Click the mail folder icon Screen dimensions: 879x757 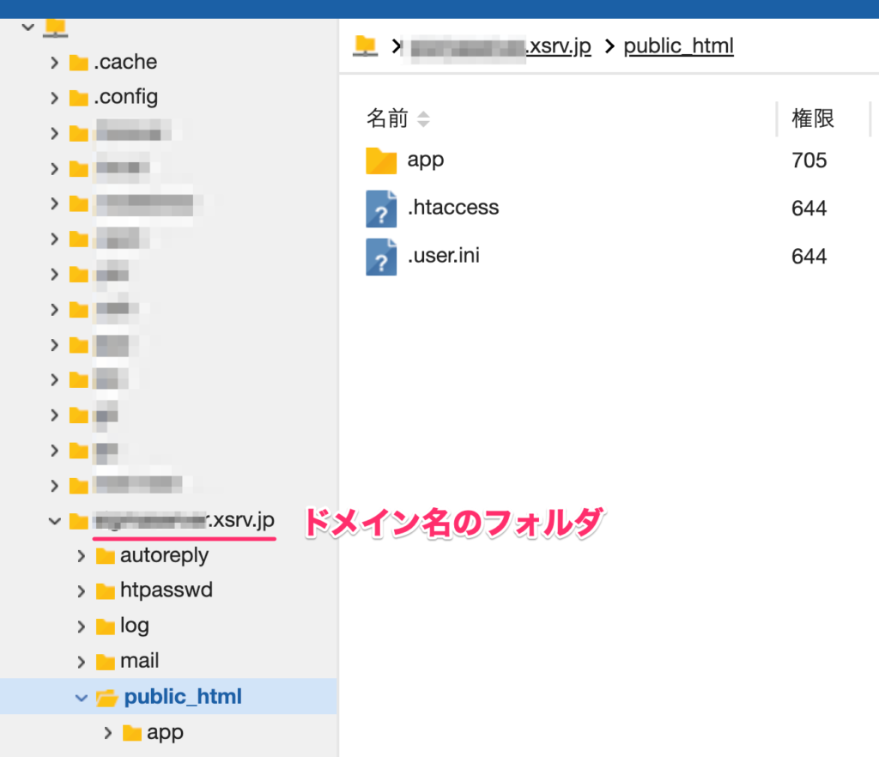106,663
